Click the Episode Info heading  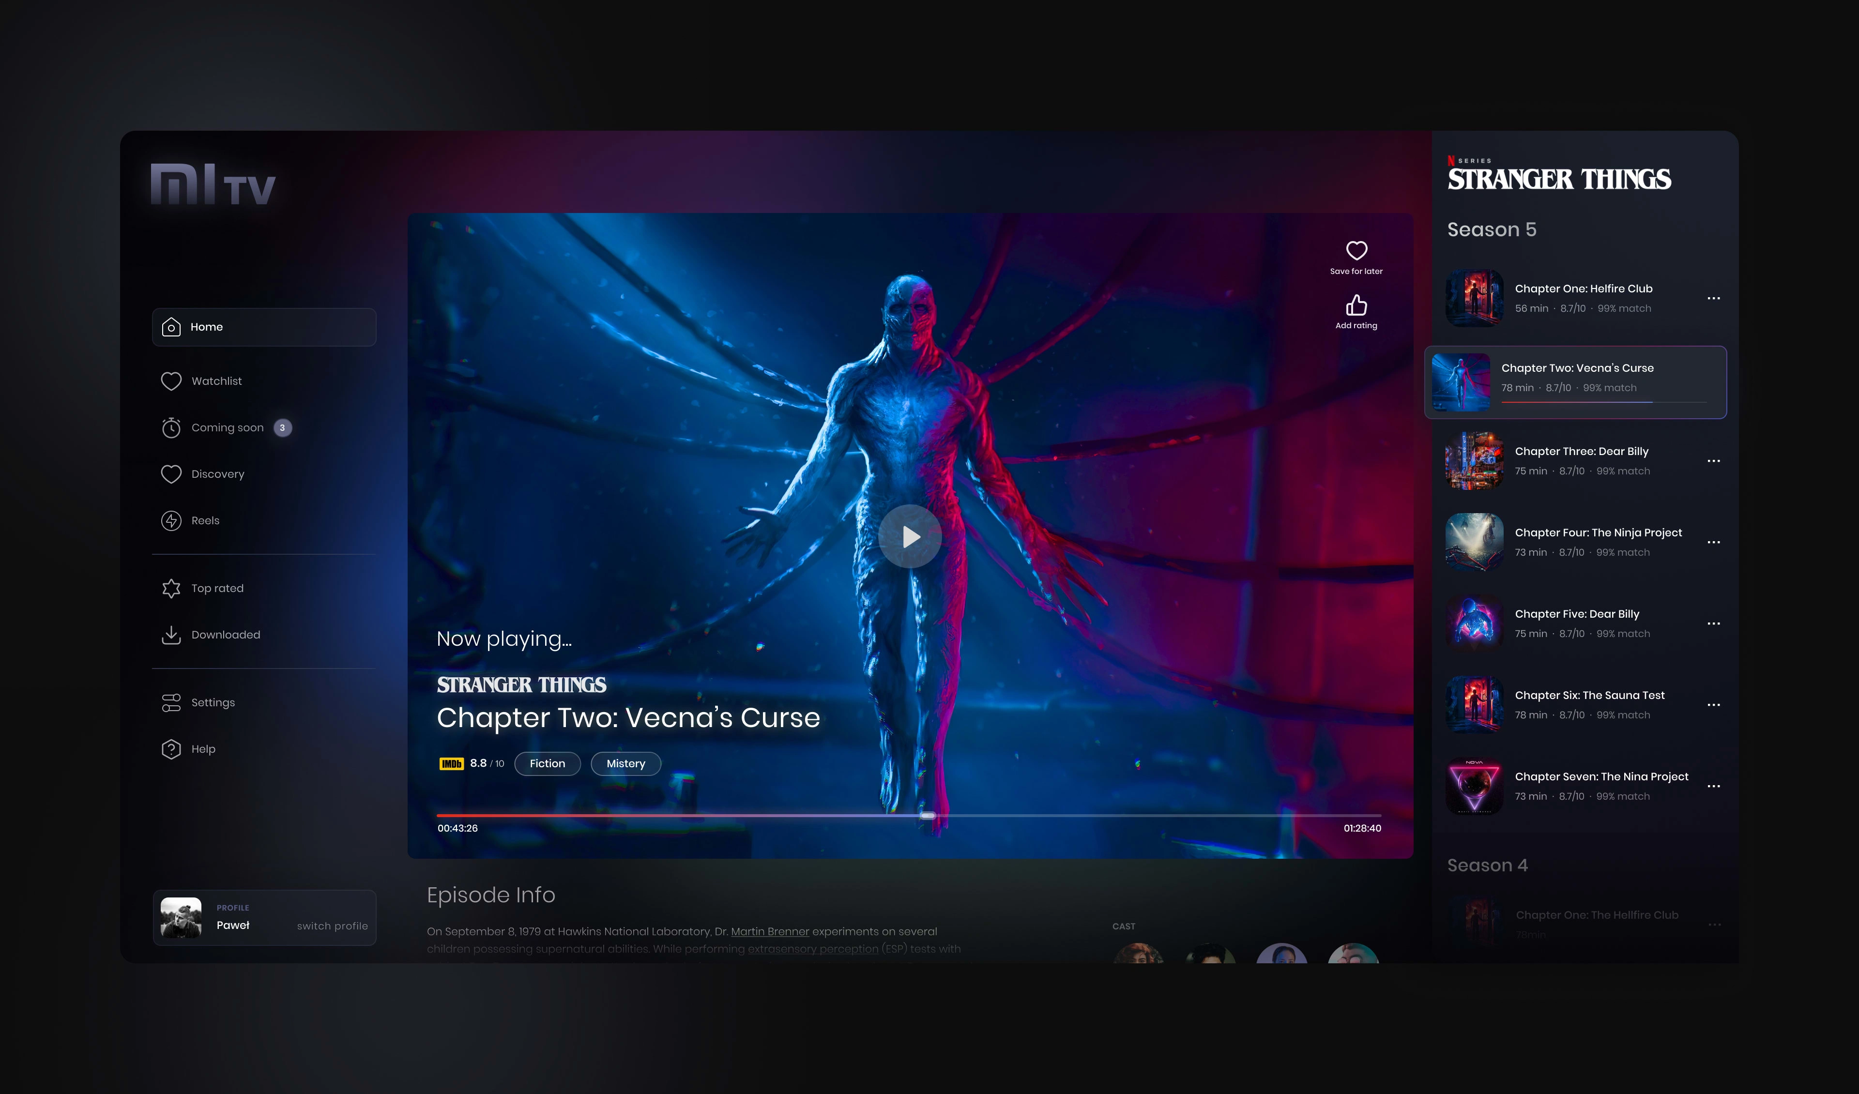click(x=490, y=895)
